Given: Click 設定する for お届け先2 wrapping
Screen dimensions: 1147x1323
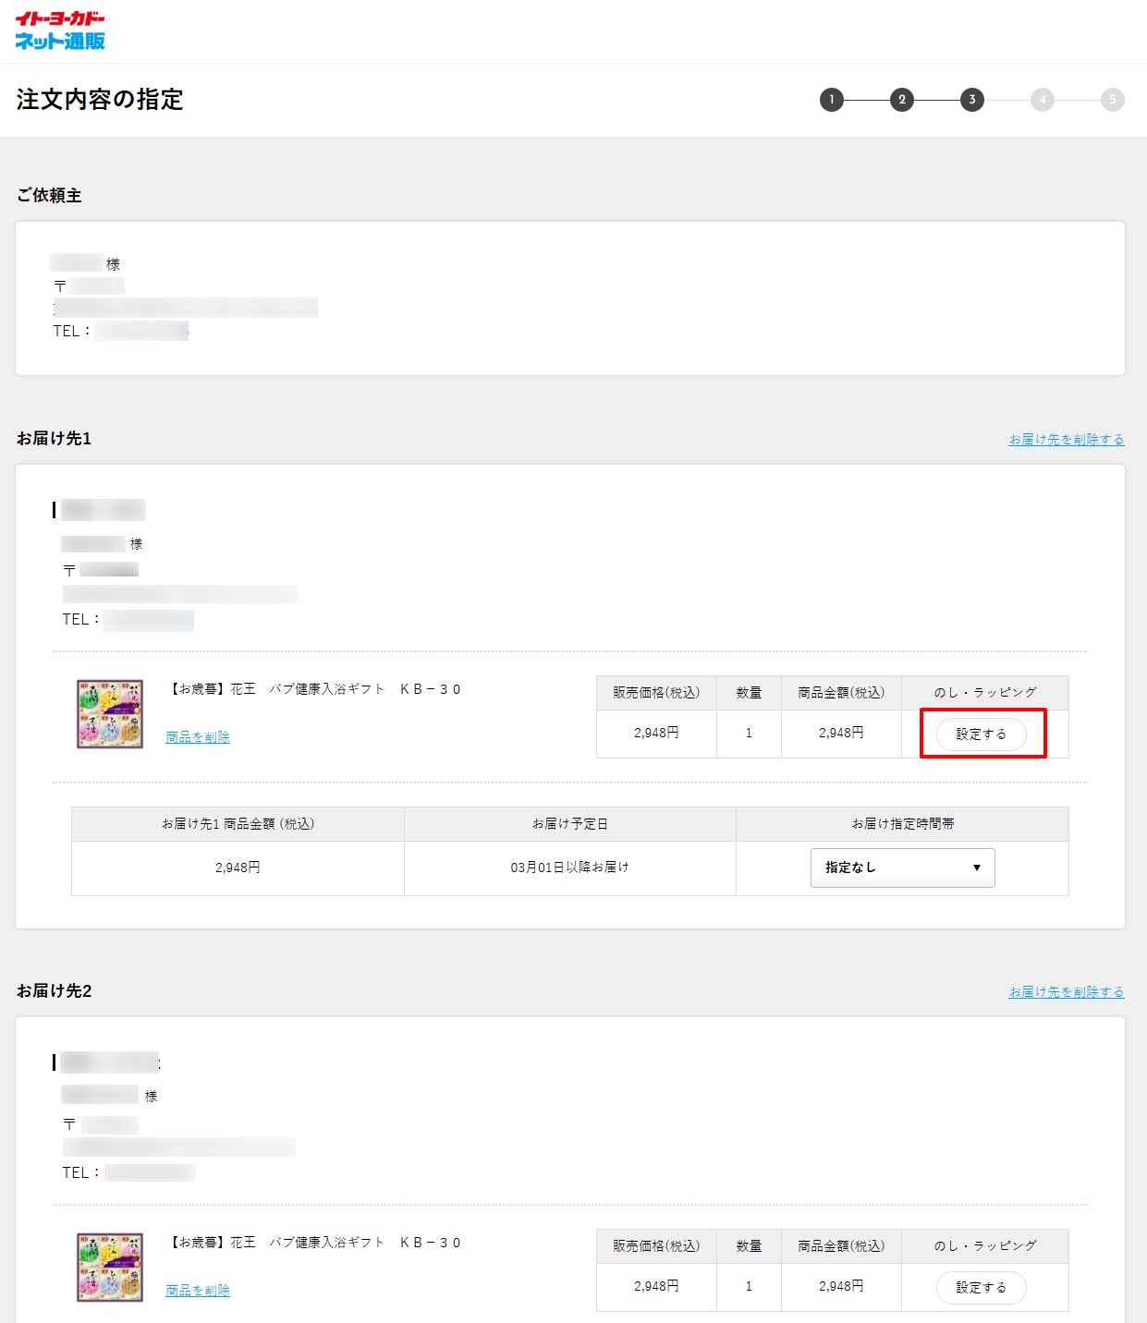Looking at the screenshot, I should click(981, 1287).
